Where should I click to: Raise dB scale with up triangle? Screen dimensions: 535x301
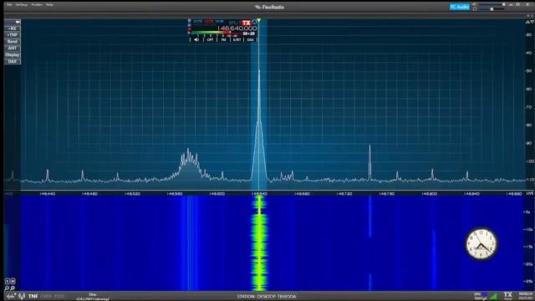[527, 22]
